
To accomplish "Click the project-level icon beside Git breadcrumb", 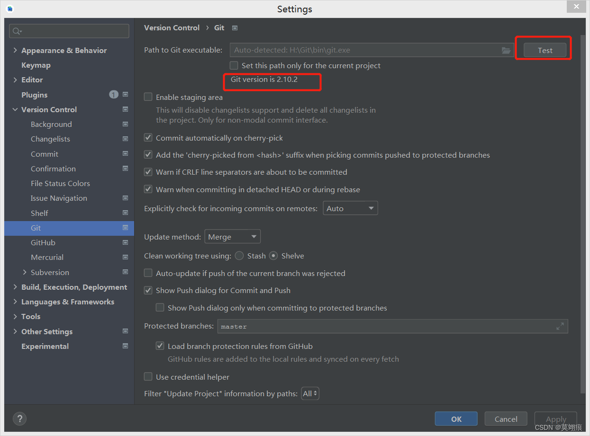I will click(x=235, y=28).
